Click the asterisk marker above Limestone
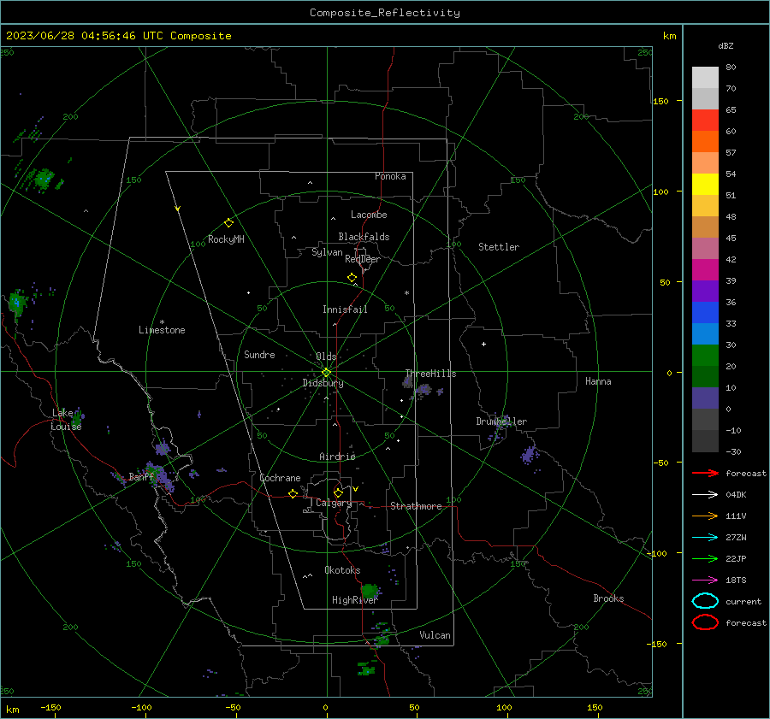 click(x=162, y=322)
